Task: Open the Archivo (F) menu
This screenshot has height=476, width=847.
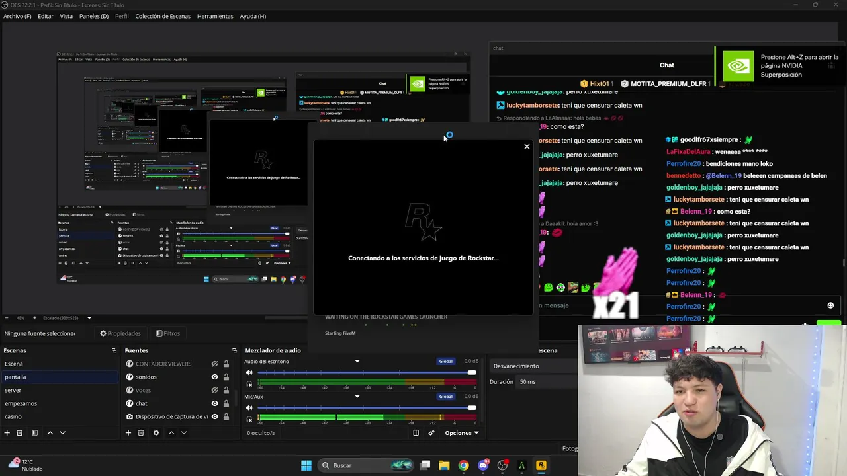Action: pos(17,16)
